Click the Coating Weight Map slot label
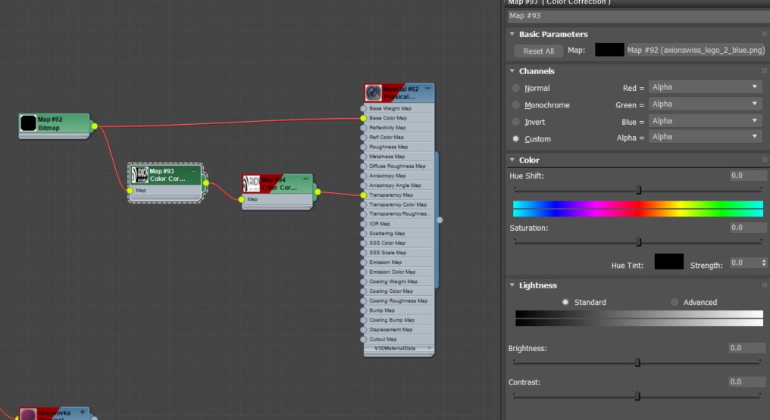 (393, 282)
